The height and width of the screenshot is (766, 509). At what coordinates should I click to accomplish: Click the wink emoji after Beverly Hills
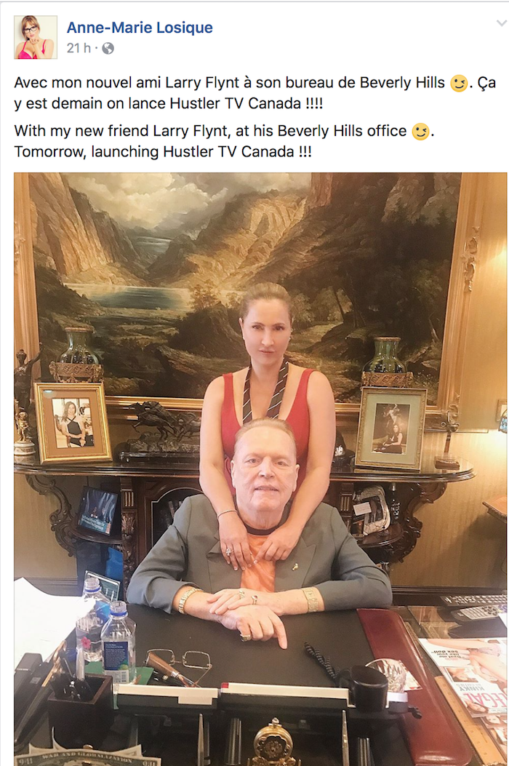coord(459,83)
